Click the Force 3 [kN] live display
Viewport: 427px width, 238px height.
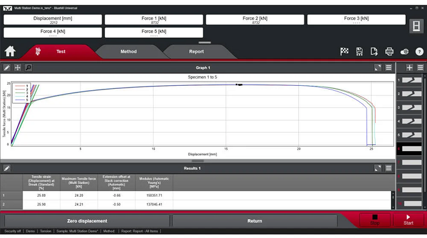pyautogui.click(x=356, y=19)
